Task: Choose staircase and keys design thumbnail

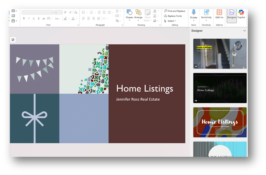Action: 220,54
